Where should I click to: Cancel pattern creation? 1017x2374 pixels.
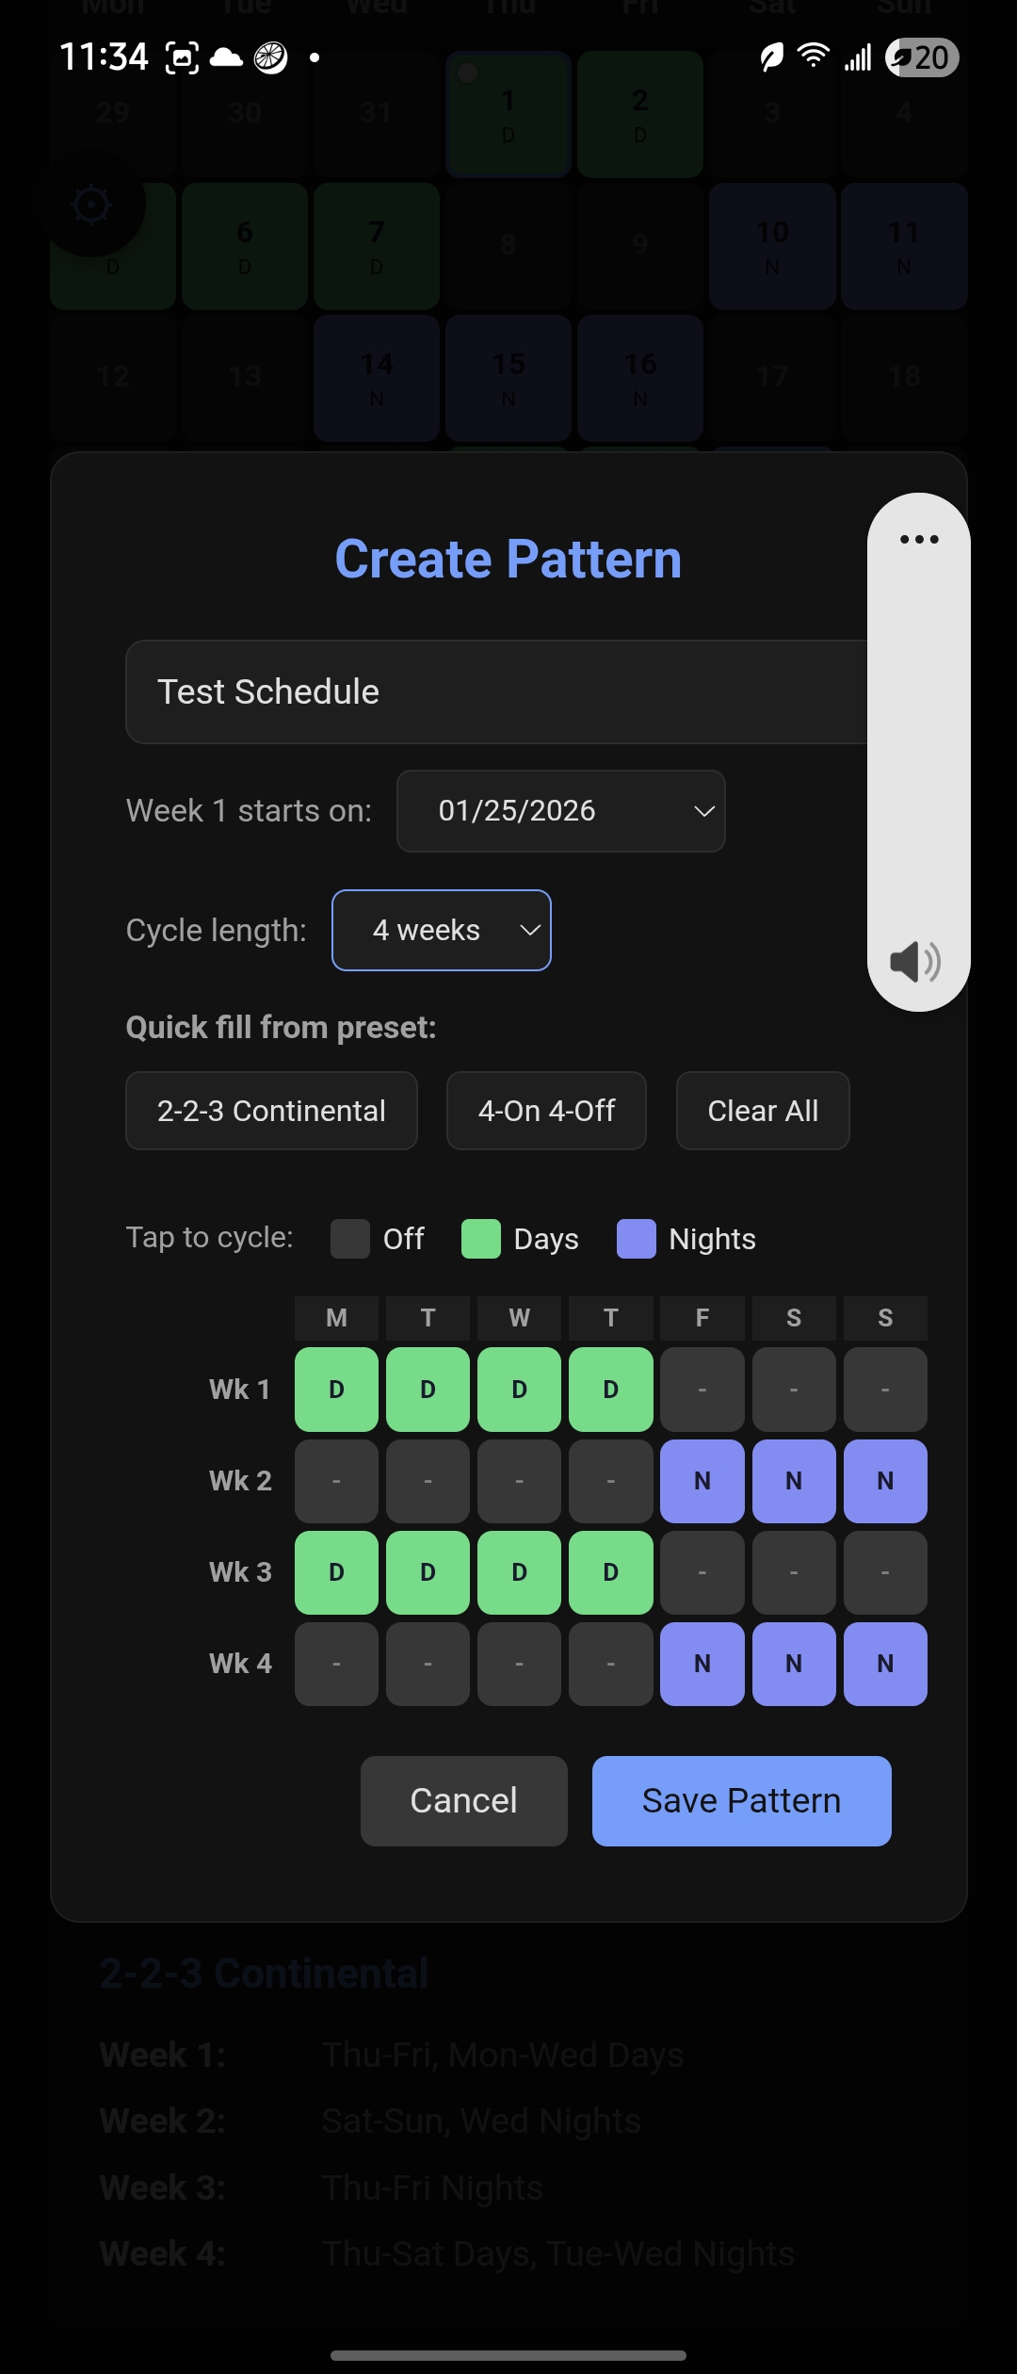pyautogui.click(x=463, y=1799)
